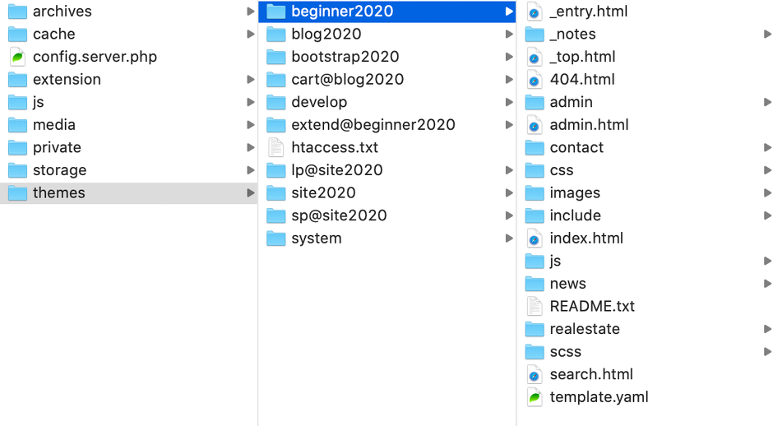Click the 404.html web file icon
The image size is (773, 426).
pos(535,80)
